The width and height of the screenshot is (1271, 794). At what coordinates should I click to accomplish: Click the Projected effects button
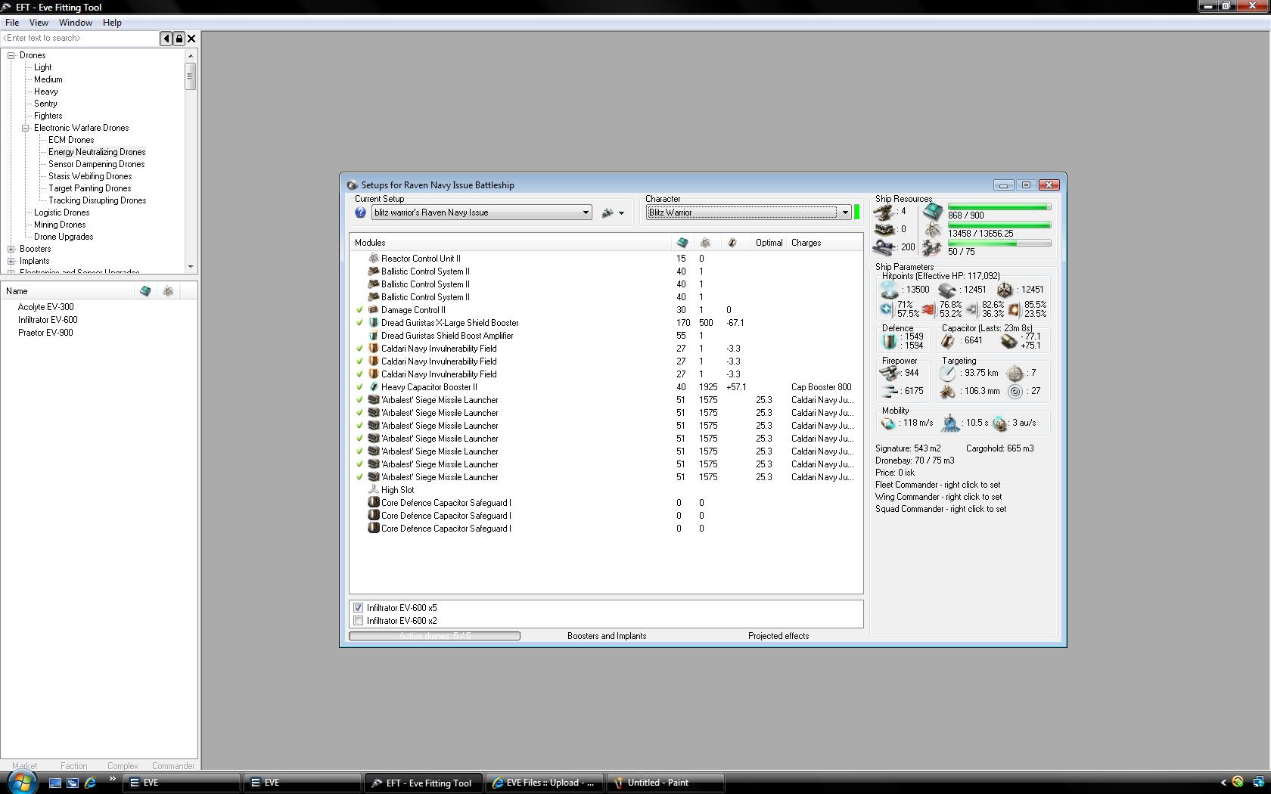pos(778,636)
